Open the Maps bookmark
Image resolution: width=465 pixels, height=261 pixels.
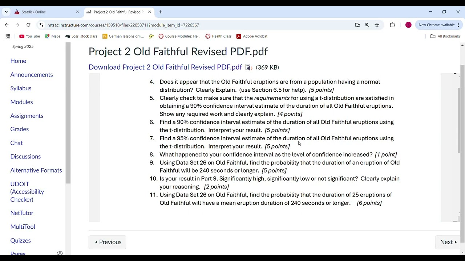click(x=53, y=36)
